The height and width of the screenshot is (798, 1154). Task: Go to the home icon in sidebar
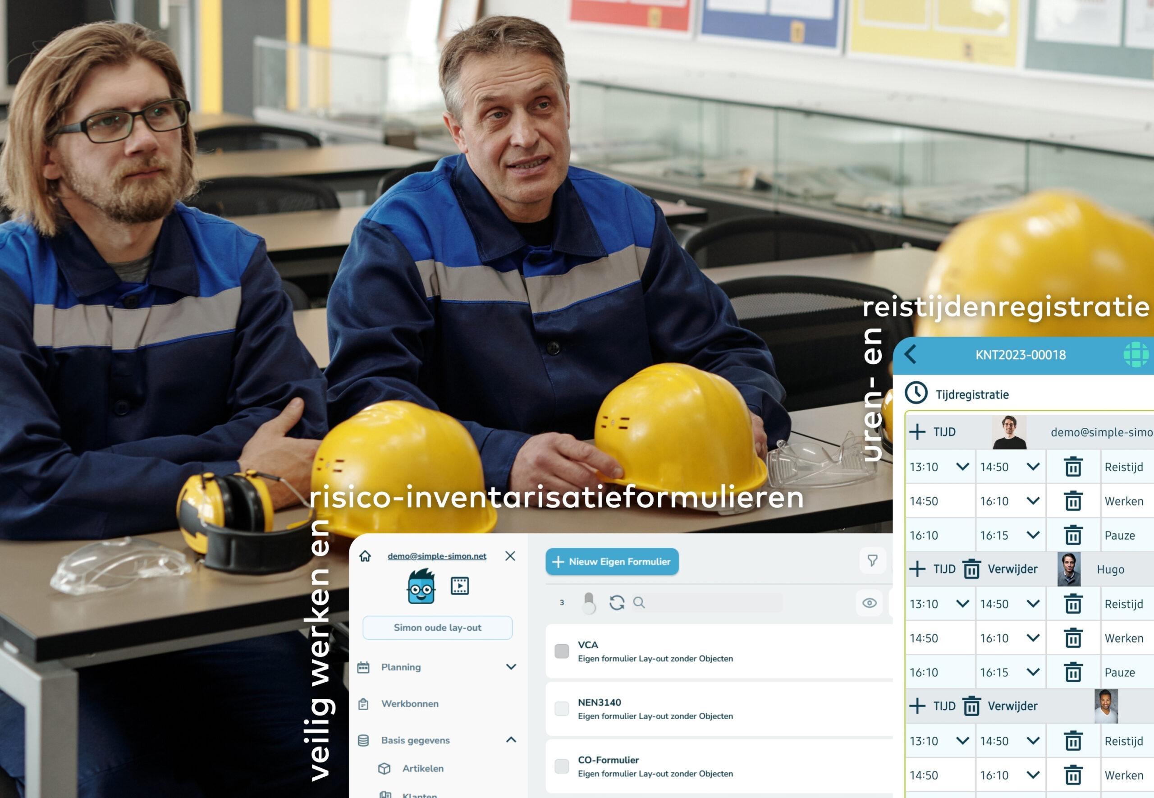pyautogui.click(x=365, y=556)
